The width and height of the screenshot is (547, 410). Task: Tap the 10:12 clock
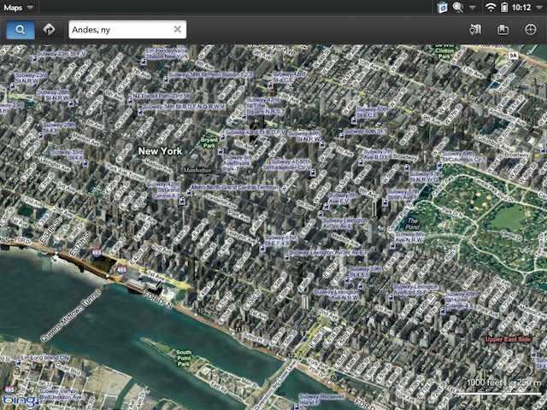pos(521,8)
